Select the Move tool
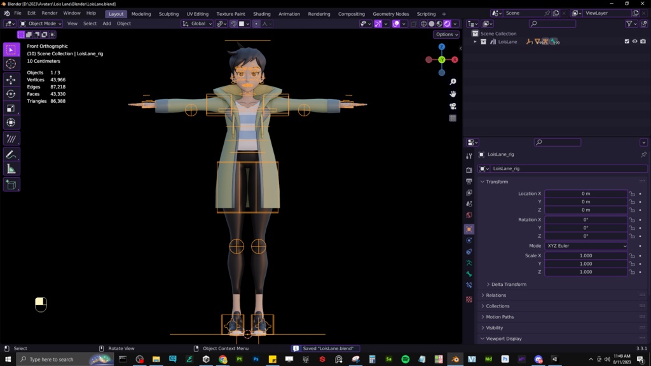This screenshot has width=651, height=366. pos(11,79)
